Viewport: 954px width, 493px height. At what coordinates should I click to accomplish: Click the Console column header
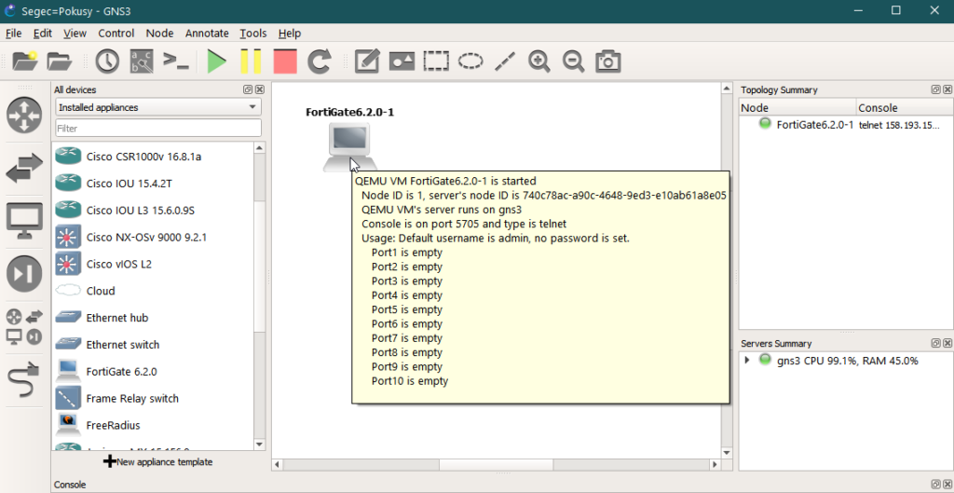(x=903, y=108)
